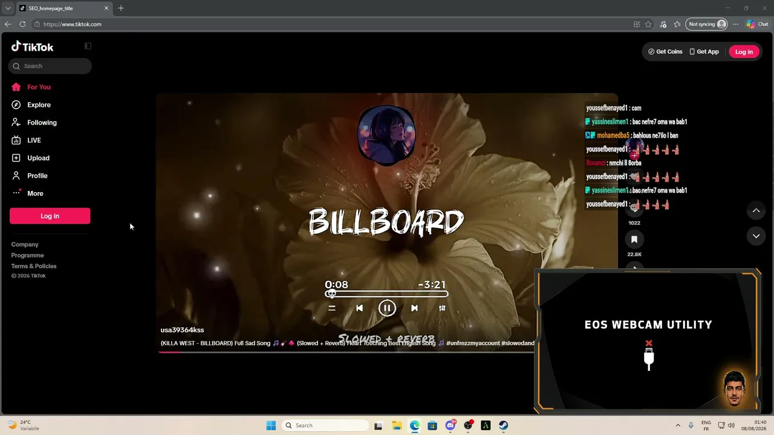Open the weather widget
Screen dimensions: 774x435
(23, 425)
